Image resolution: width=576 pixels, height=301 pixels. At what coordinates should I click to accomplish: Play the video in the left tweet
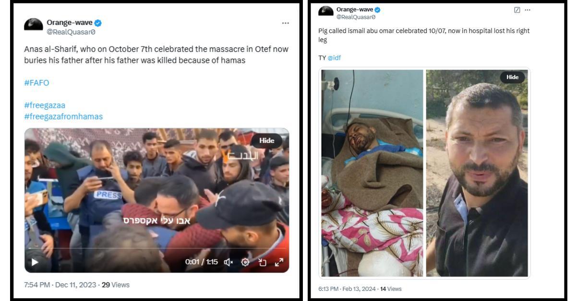click(x=35, y=262)
